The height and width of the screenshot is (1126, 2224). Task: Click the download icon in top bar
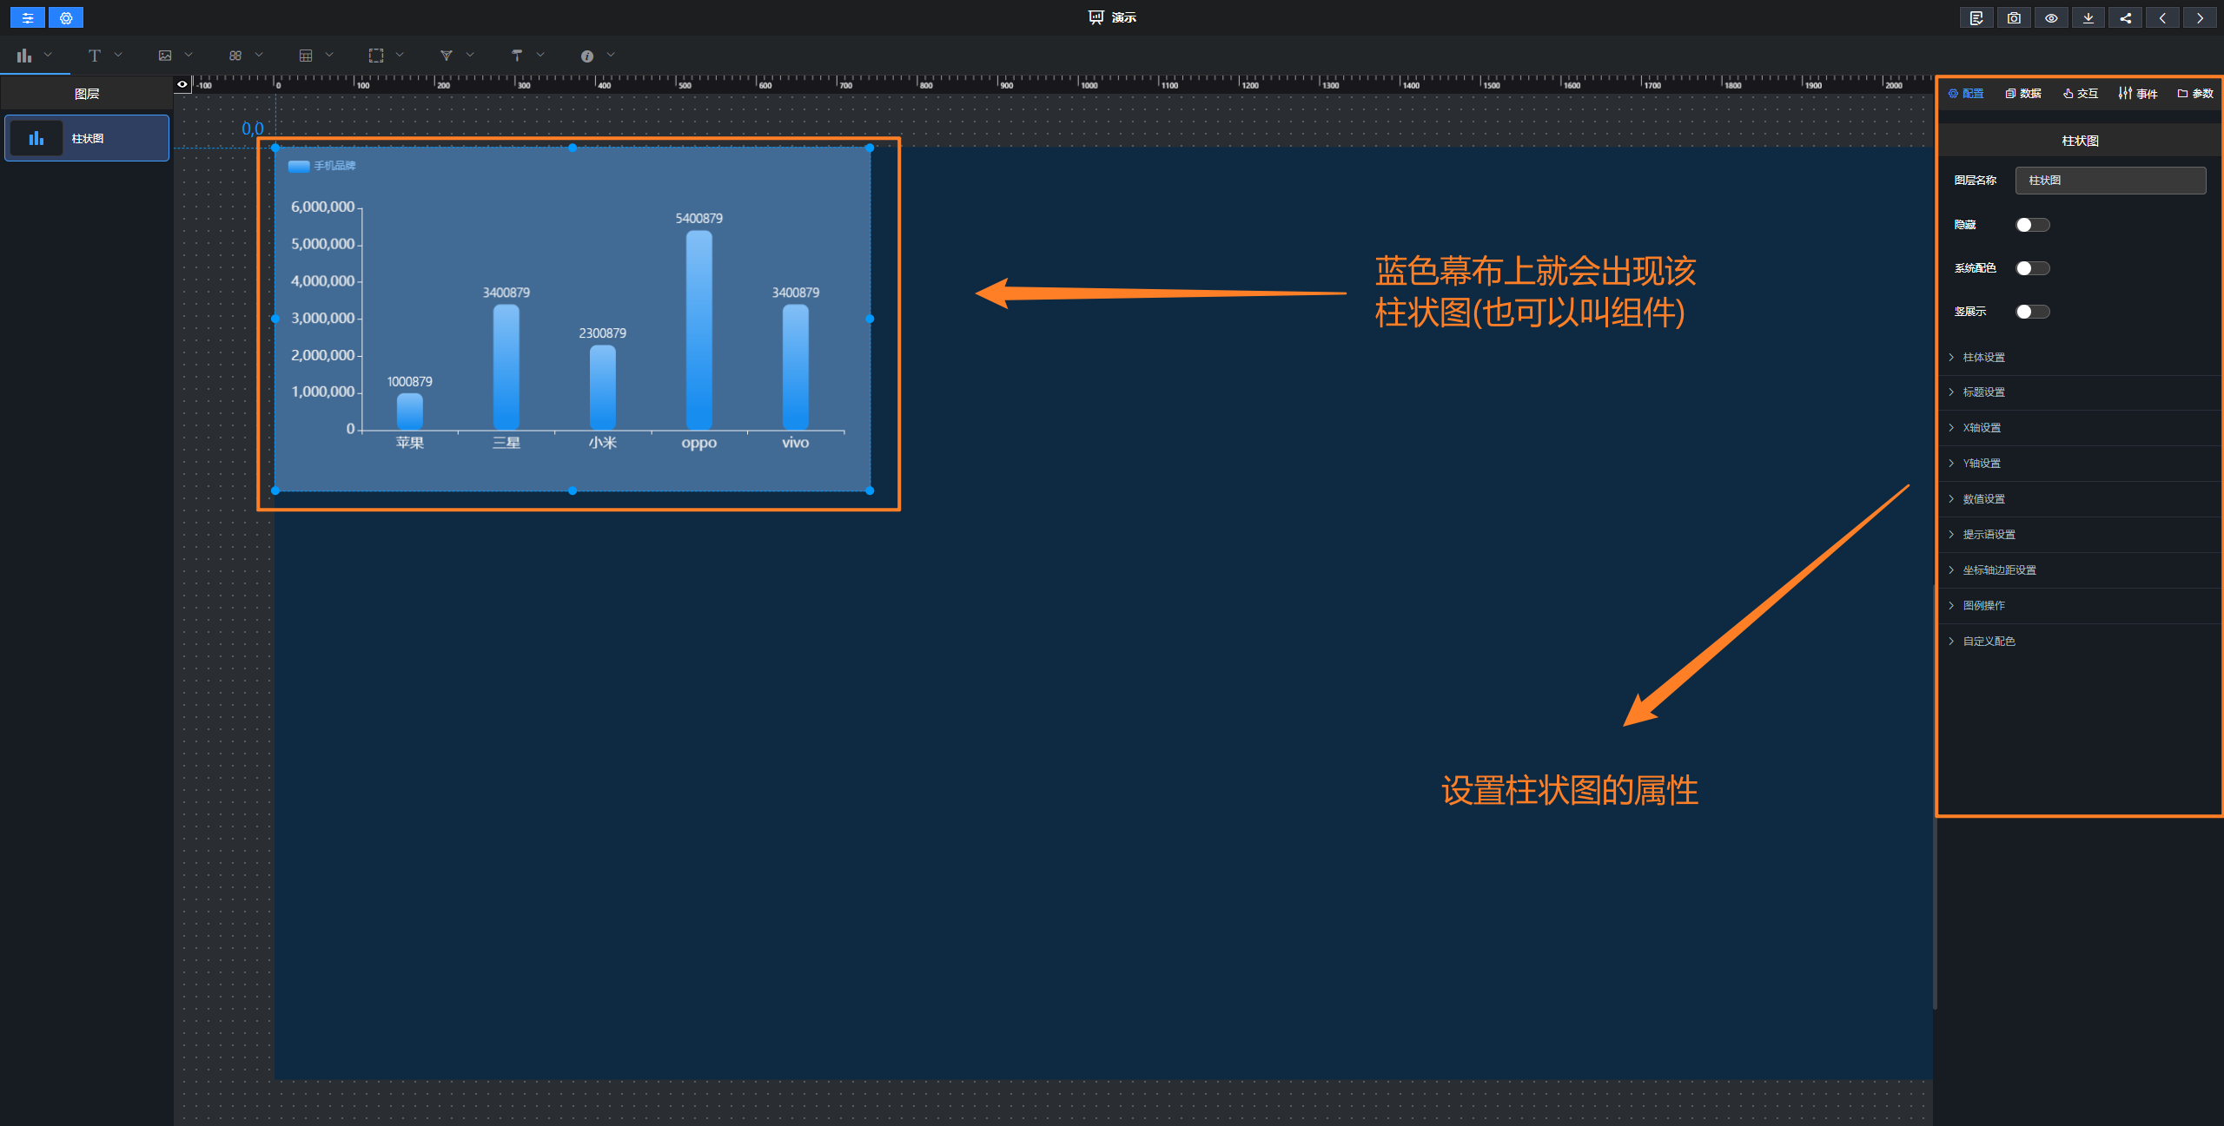[x=2088, y=17]
